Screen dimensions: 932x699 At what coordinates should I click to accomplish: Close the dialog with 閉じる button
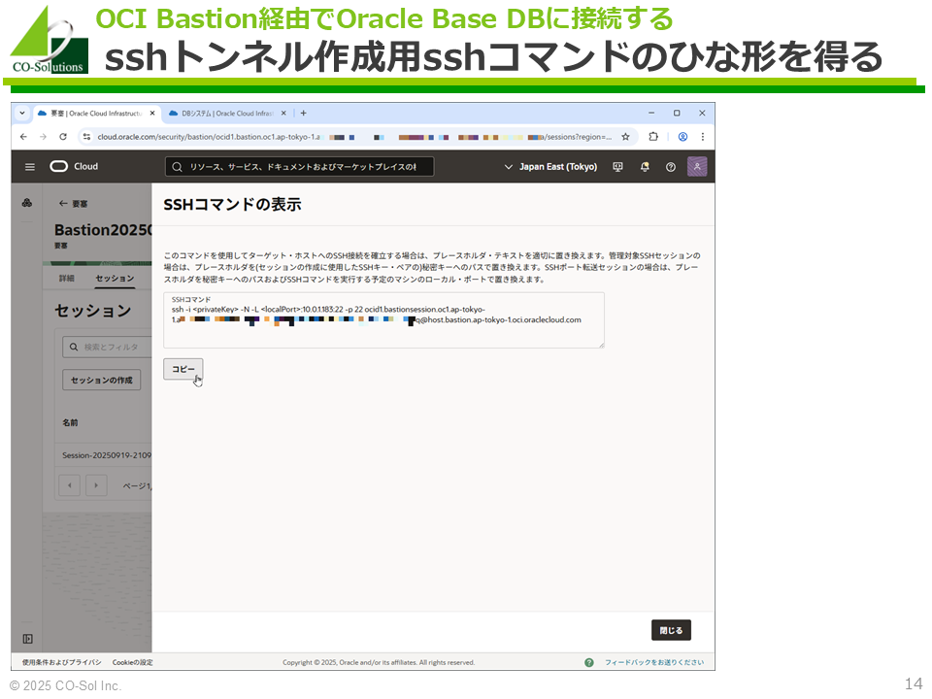click(671, 630)
